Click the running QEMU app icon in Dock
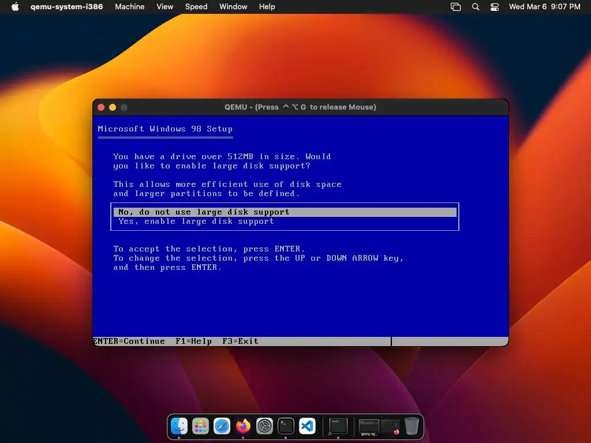Viewport: 591px width, 443px height. coord(338,426)
